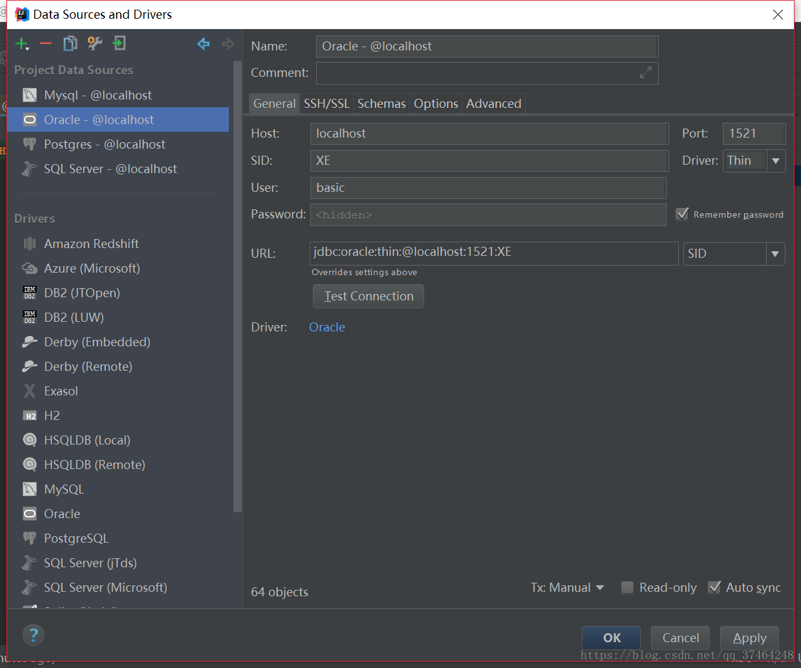Focus the hidden Password field
This screenshot has width=801, height=668.
click(488, 214)
